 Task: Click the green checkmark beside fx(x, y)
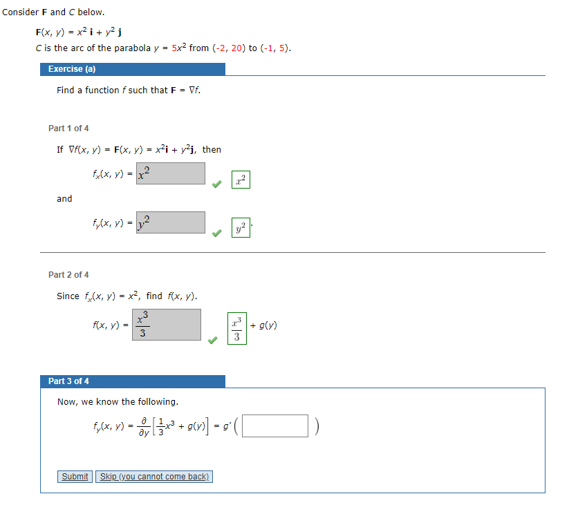coord(216,184)
